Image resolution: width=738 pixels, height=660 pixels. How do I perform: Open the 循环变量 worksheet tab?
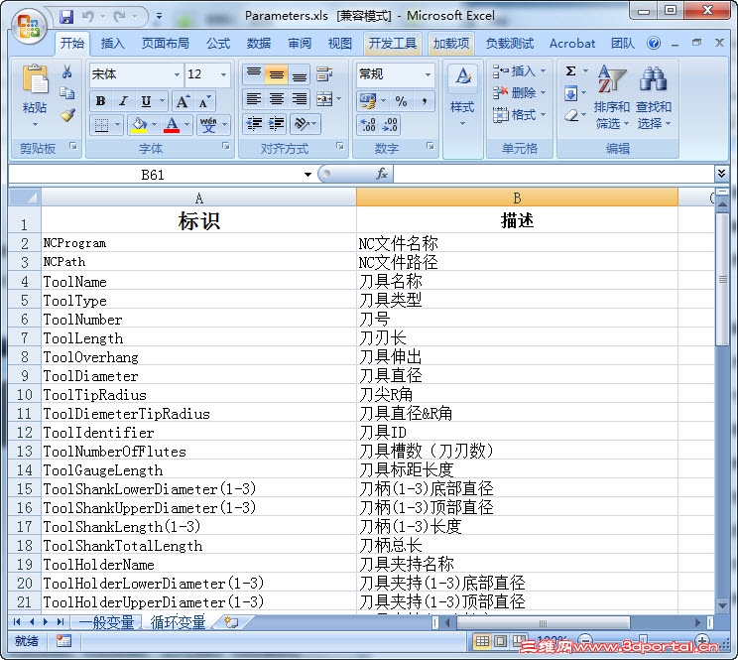(x=178, y=622)
